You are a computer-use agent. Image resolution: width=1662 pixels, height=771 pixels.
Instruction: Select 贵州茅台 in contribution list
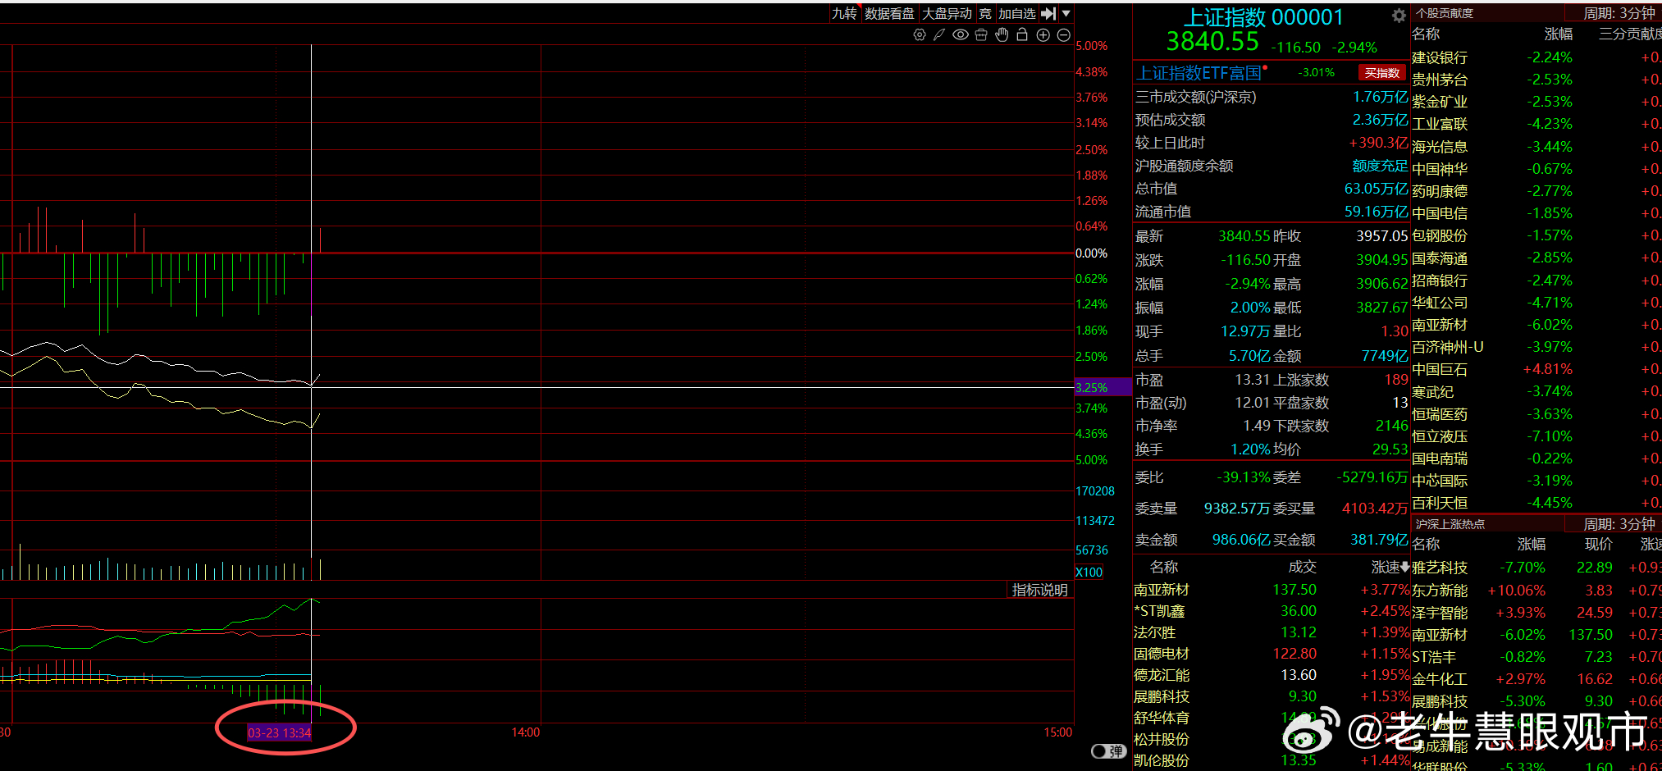coord(1440,80)
